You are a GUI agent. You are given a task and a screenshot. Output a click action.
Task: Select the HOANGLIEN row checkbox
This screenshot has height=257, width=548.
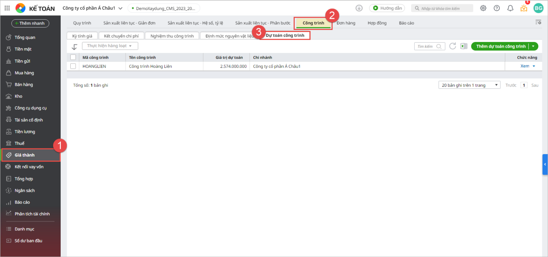click(x=73, y=66)
